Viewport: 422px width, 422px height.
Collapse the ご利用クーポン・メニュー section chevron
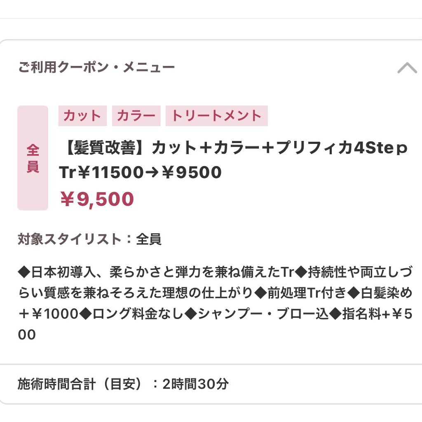(x=407, y=68)
